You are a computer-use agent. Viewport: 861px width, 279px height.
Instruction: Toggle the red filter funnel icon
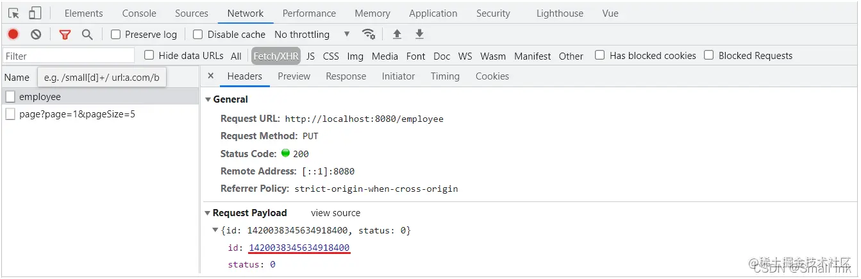click(x=65, y=35)
